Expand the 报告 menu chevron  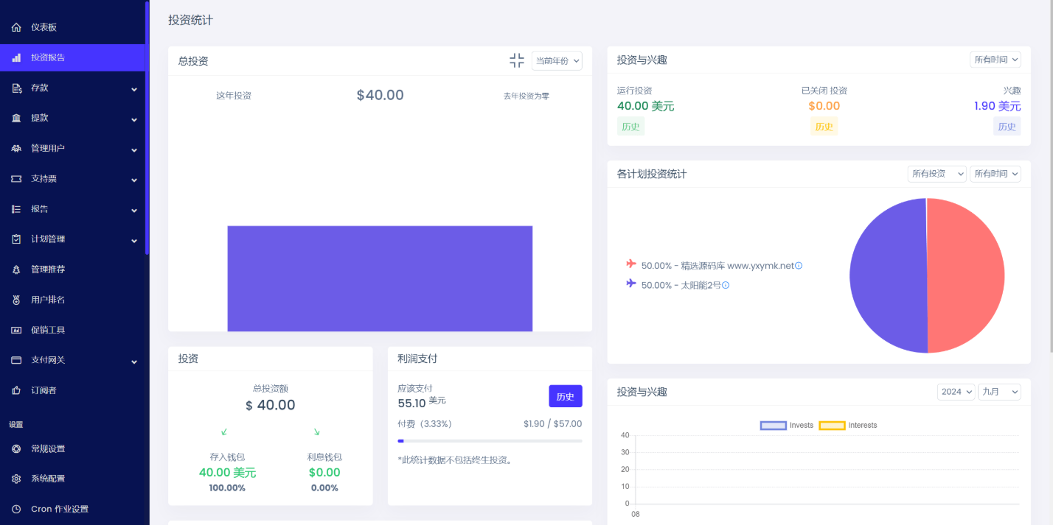134,210
